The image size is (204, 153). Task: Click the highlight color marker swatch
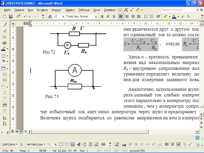[x=165, y=16]
